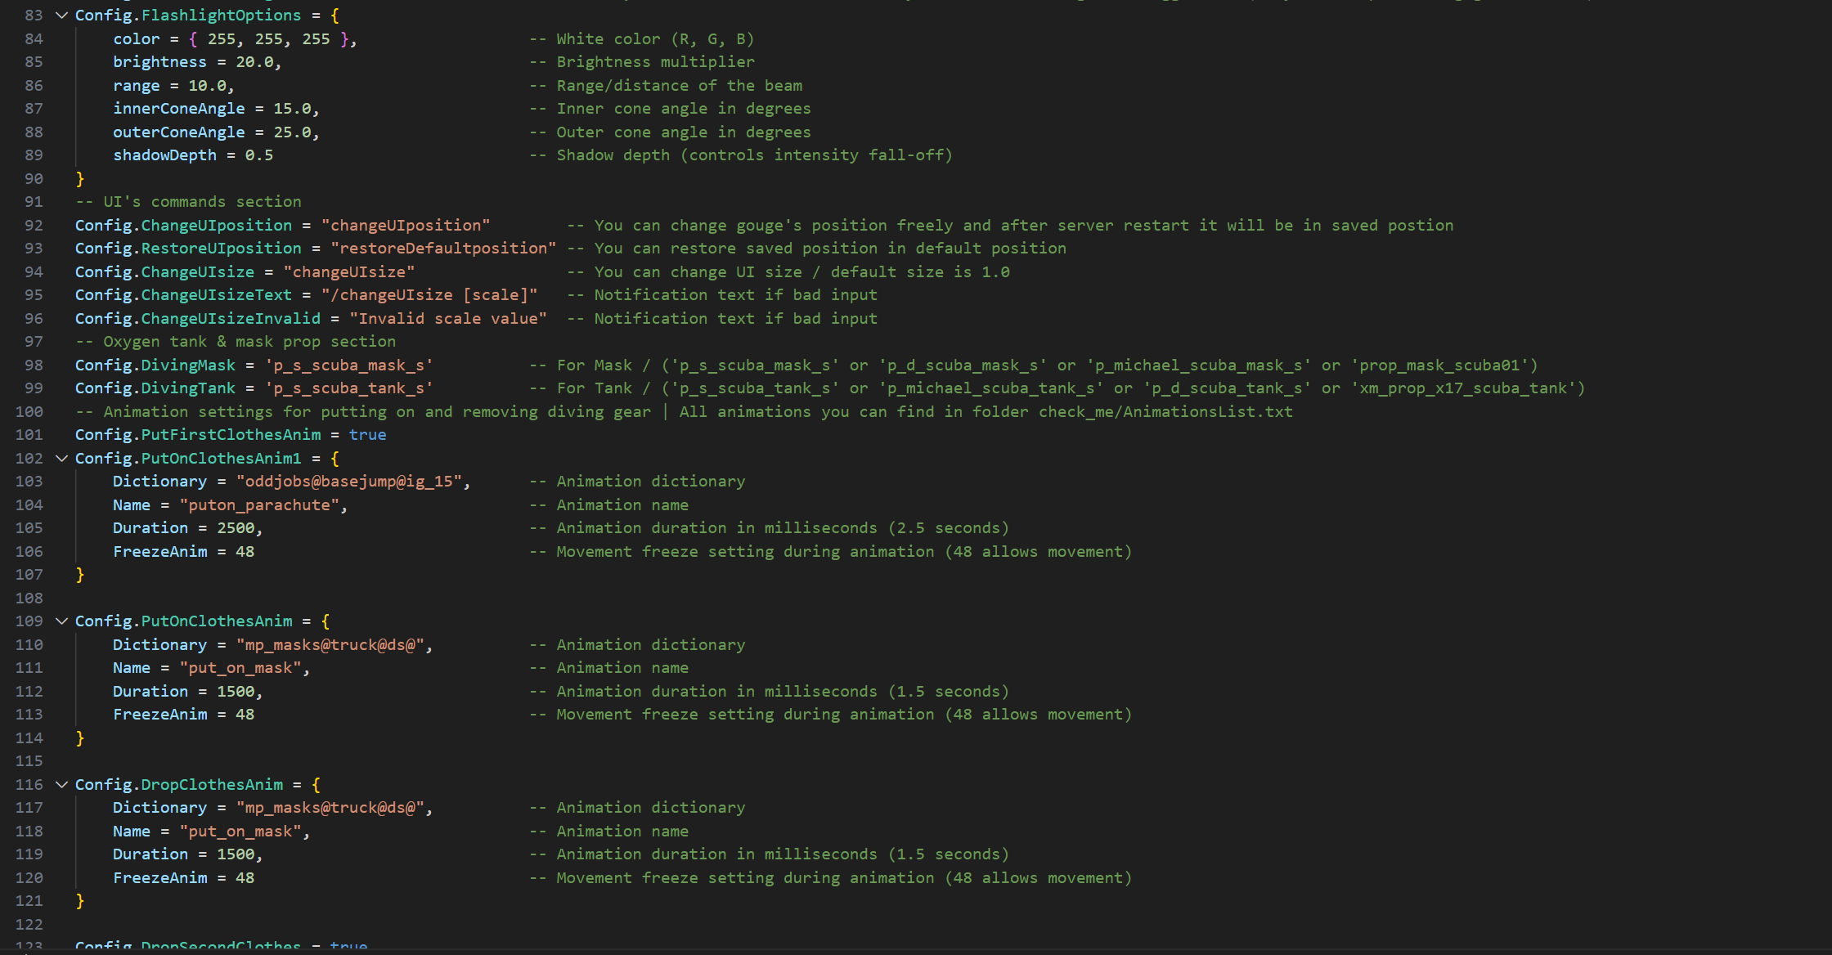Click the "oddjobs@basejump@ig_15" dictionary string

coord(349,482)
